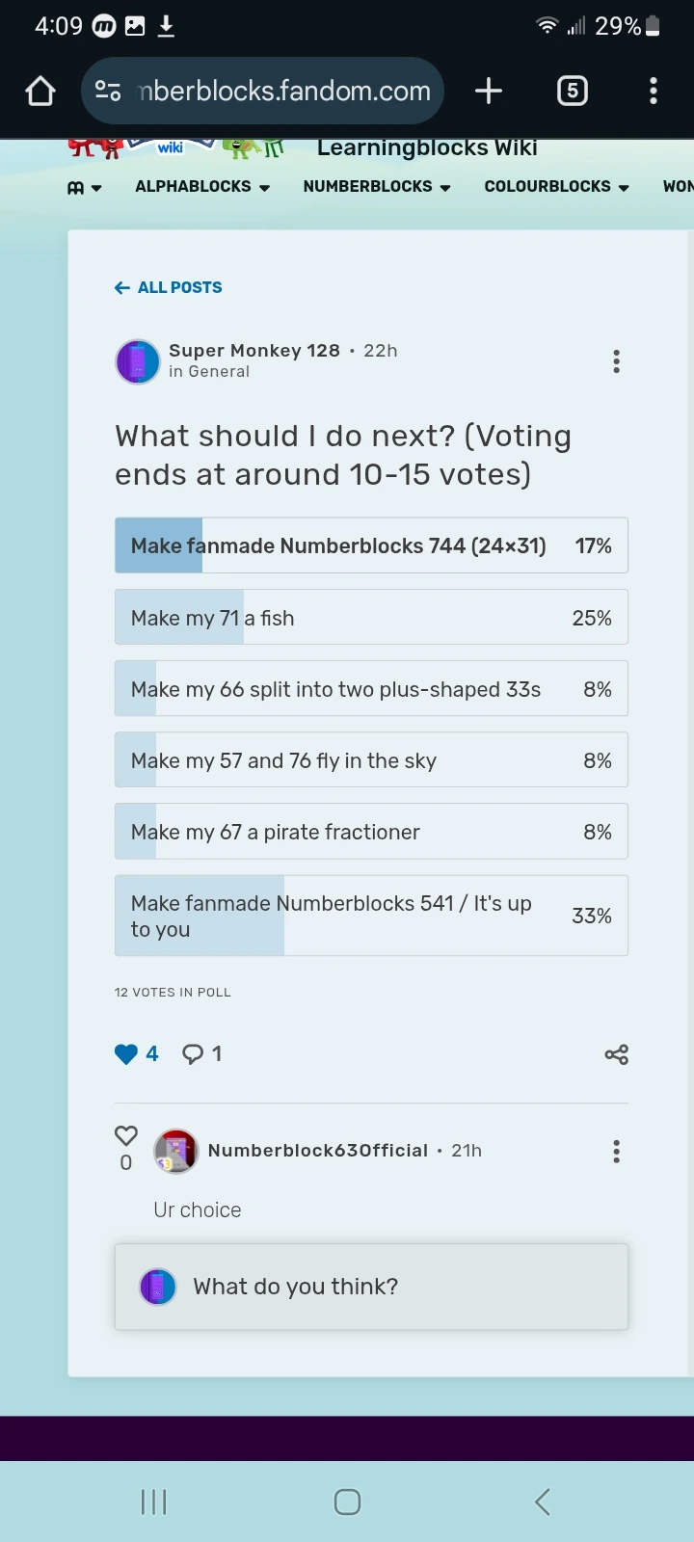The image size is (694, 1542).
Task: Open the comment's options menu
Action: click(616, 1151)
